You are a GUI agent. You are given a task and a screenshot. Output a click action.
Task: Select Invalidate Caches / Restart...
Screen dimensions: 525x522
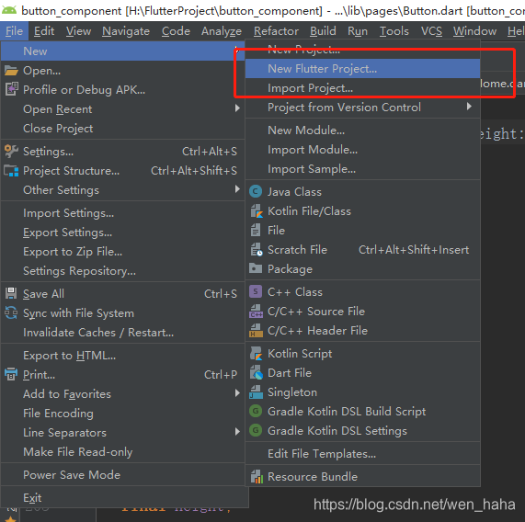click(123, 333)
